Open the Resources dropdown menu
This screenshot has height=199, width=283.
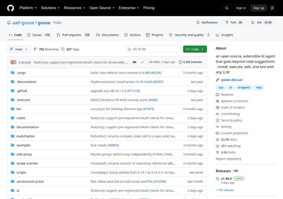74,8
